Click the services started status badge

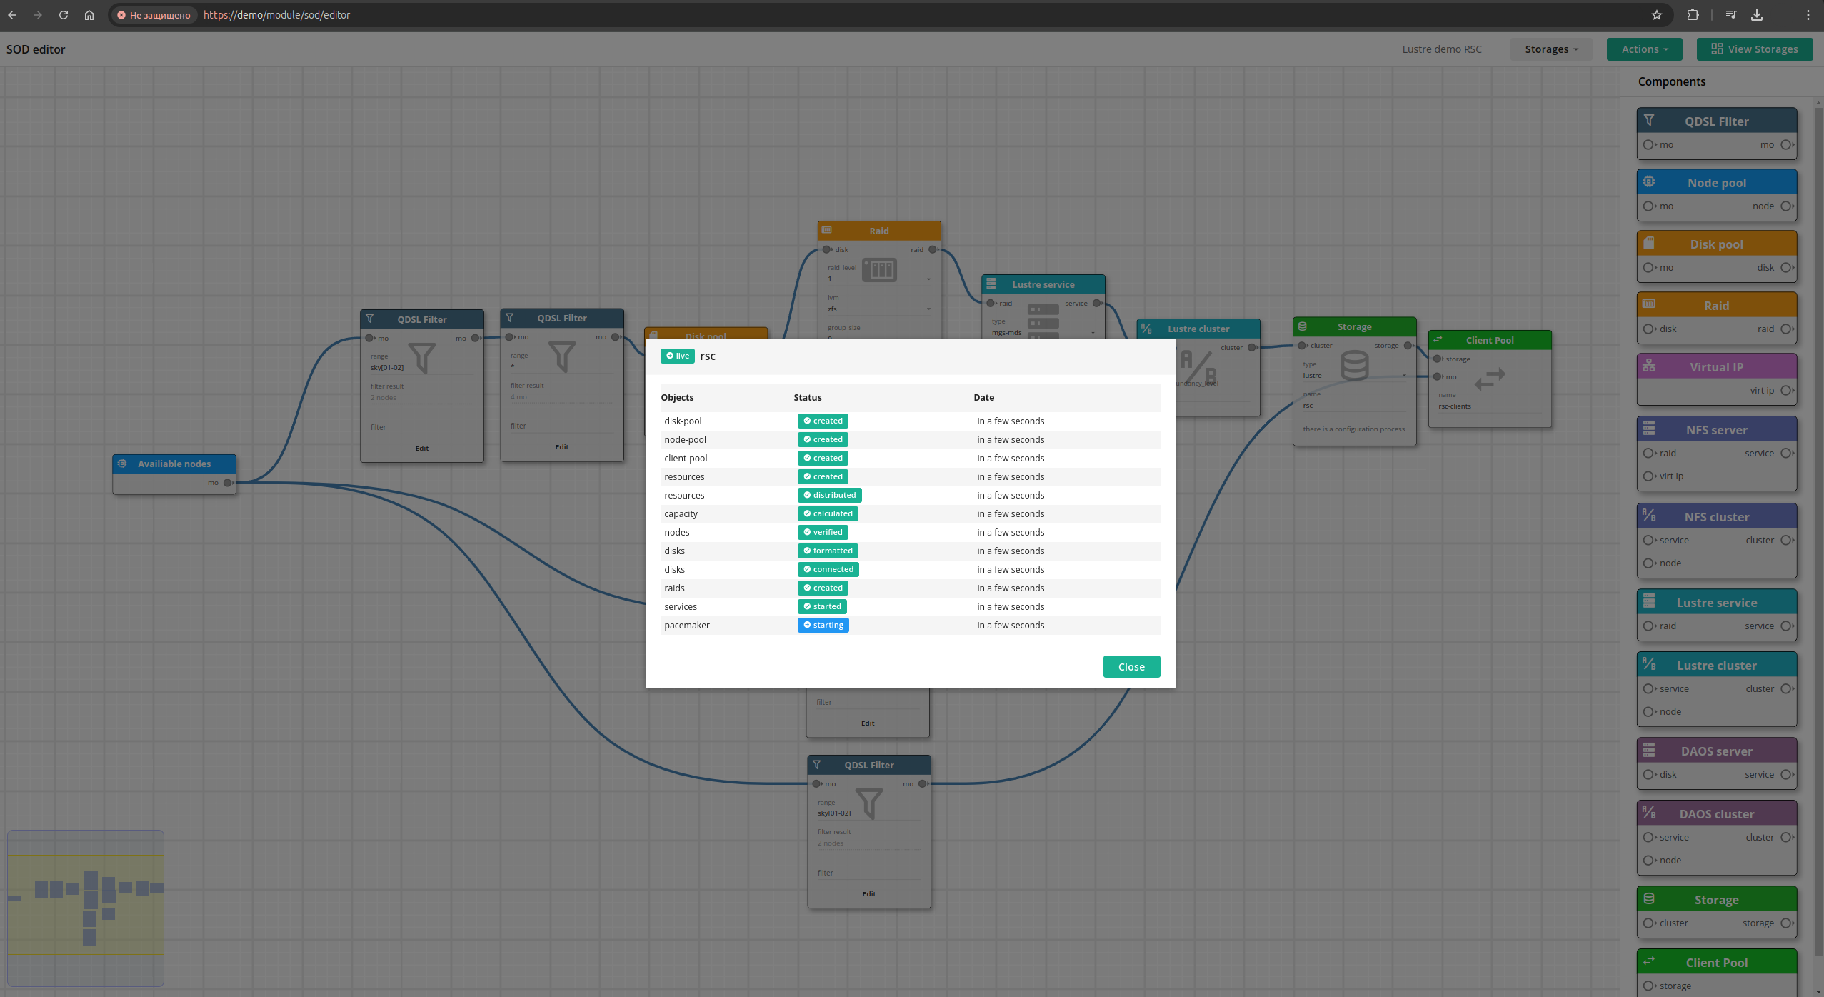(822, 606)
